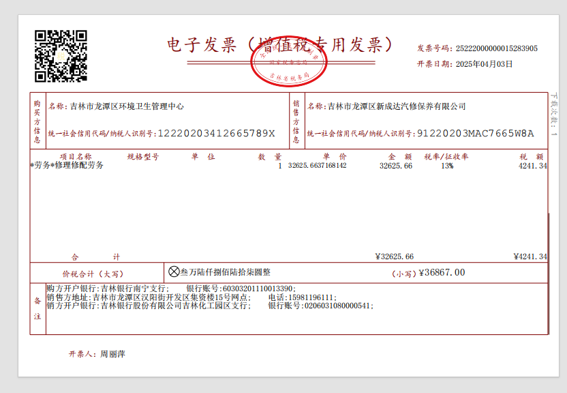Select quantity value 1 in item row

280,166
